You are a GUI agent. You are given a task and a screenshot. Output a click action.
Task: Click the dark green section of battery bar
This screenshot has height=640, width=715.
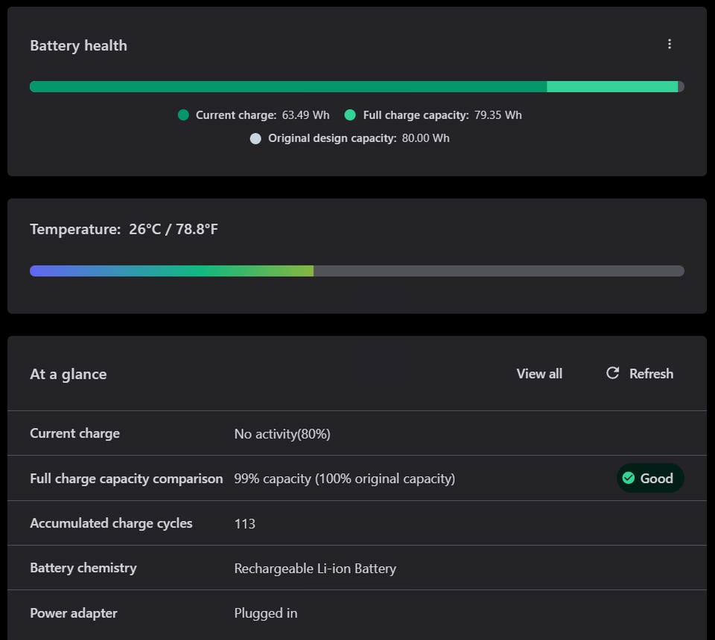pos(287,86)
